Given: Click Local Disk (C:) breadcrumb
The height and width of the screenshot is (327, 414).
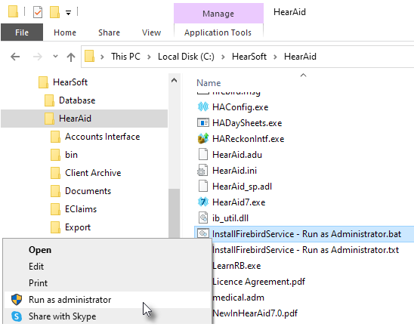Looking at the screenshot, I should click(x=186, y=57).
